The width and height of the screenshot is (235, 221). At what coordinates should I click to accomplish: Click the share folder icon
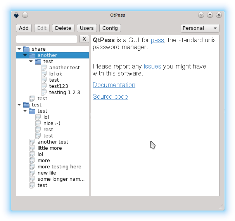tap(26, 49)
